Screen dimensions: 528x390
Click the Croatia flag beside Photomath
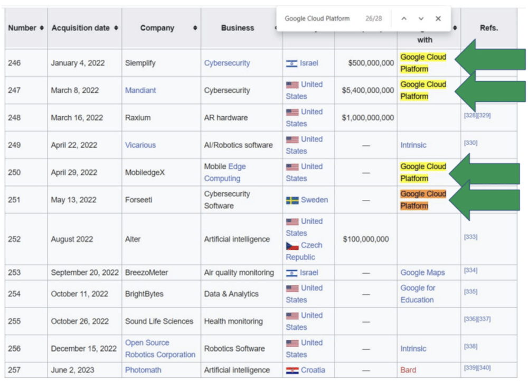pos(293,370)
